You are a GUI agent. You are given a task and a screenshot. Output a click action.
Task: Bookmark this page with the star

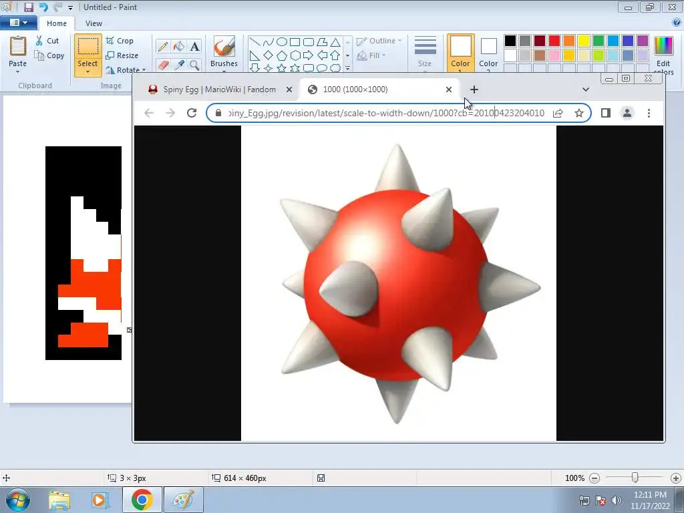click(x=579, y=113)
